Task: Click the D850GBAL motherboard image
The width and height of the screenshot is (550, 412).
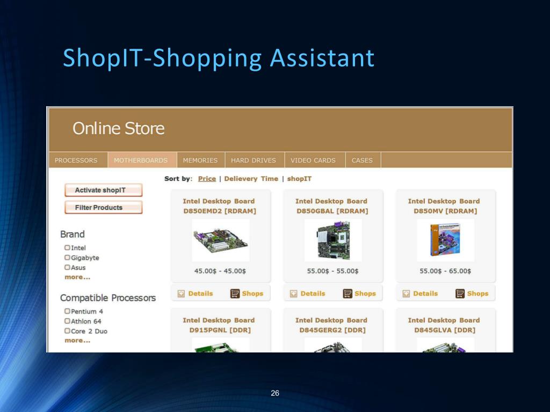Action: [x=333, y=240]
